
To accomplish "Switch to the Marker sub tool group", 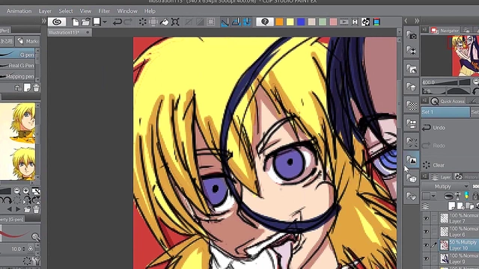I will pyautogui.click(x=28, y=41).
